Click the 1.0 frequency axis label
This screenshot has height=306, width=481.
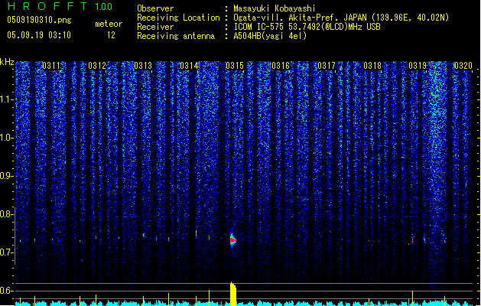click(6, 138)
